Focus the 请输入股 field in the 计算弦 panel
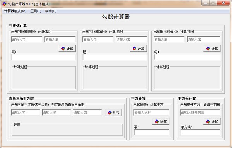Viewport: 232px width, 148px height. (x=60, y=39)
